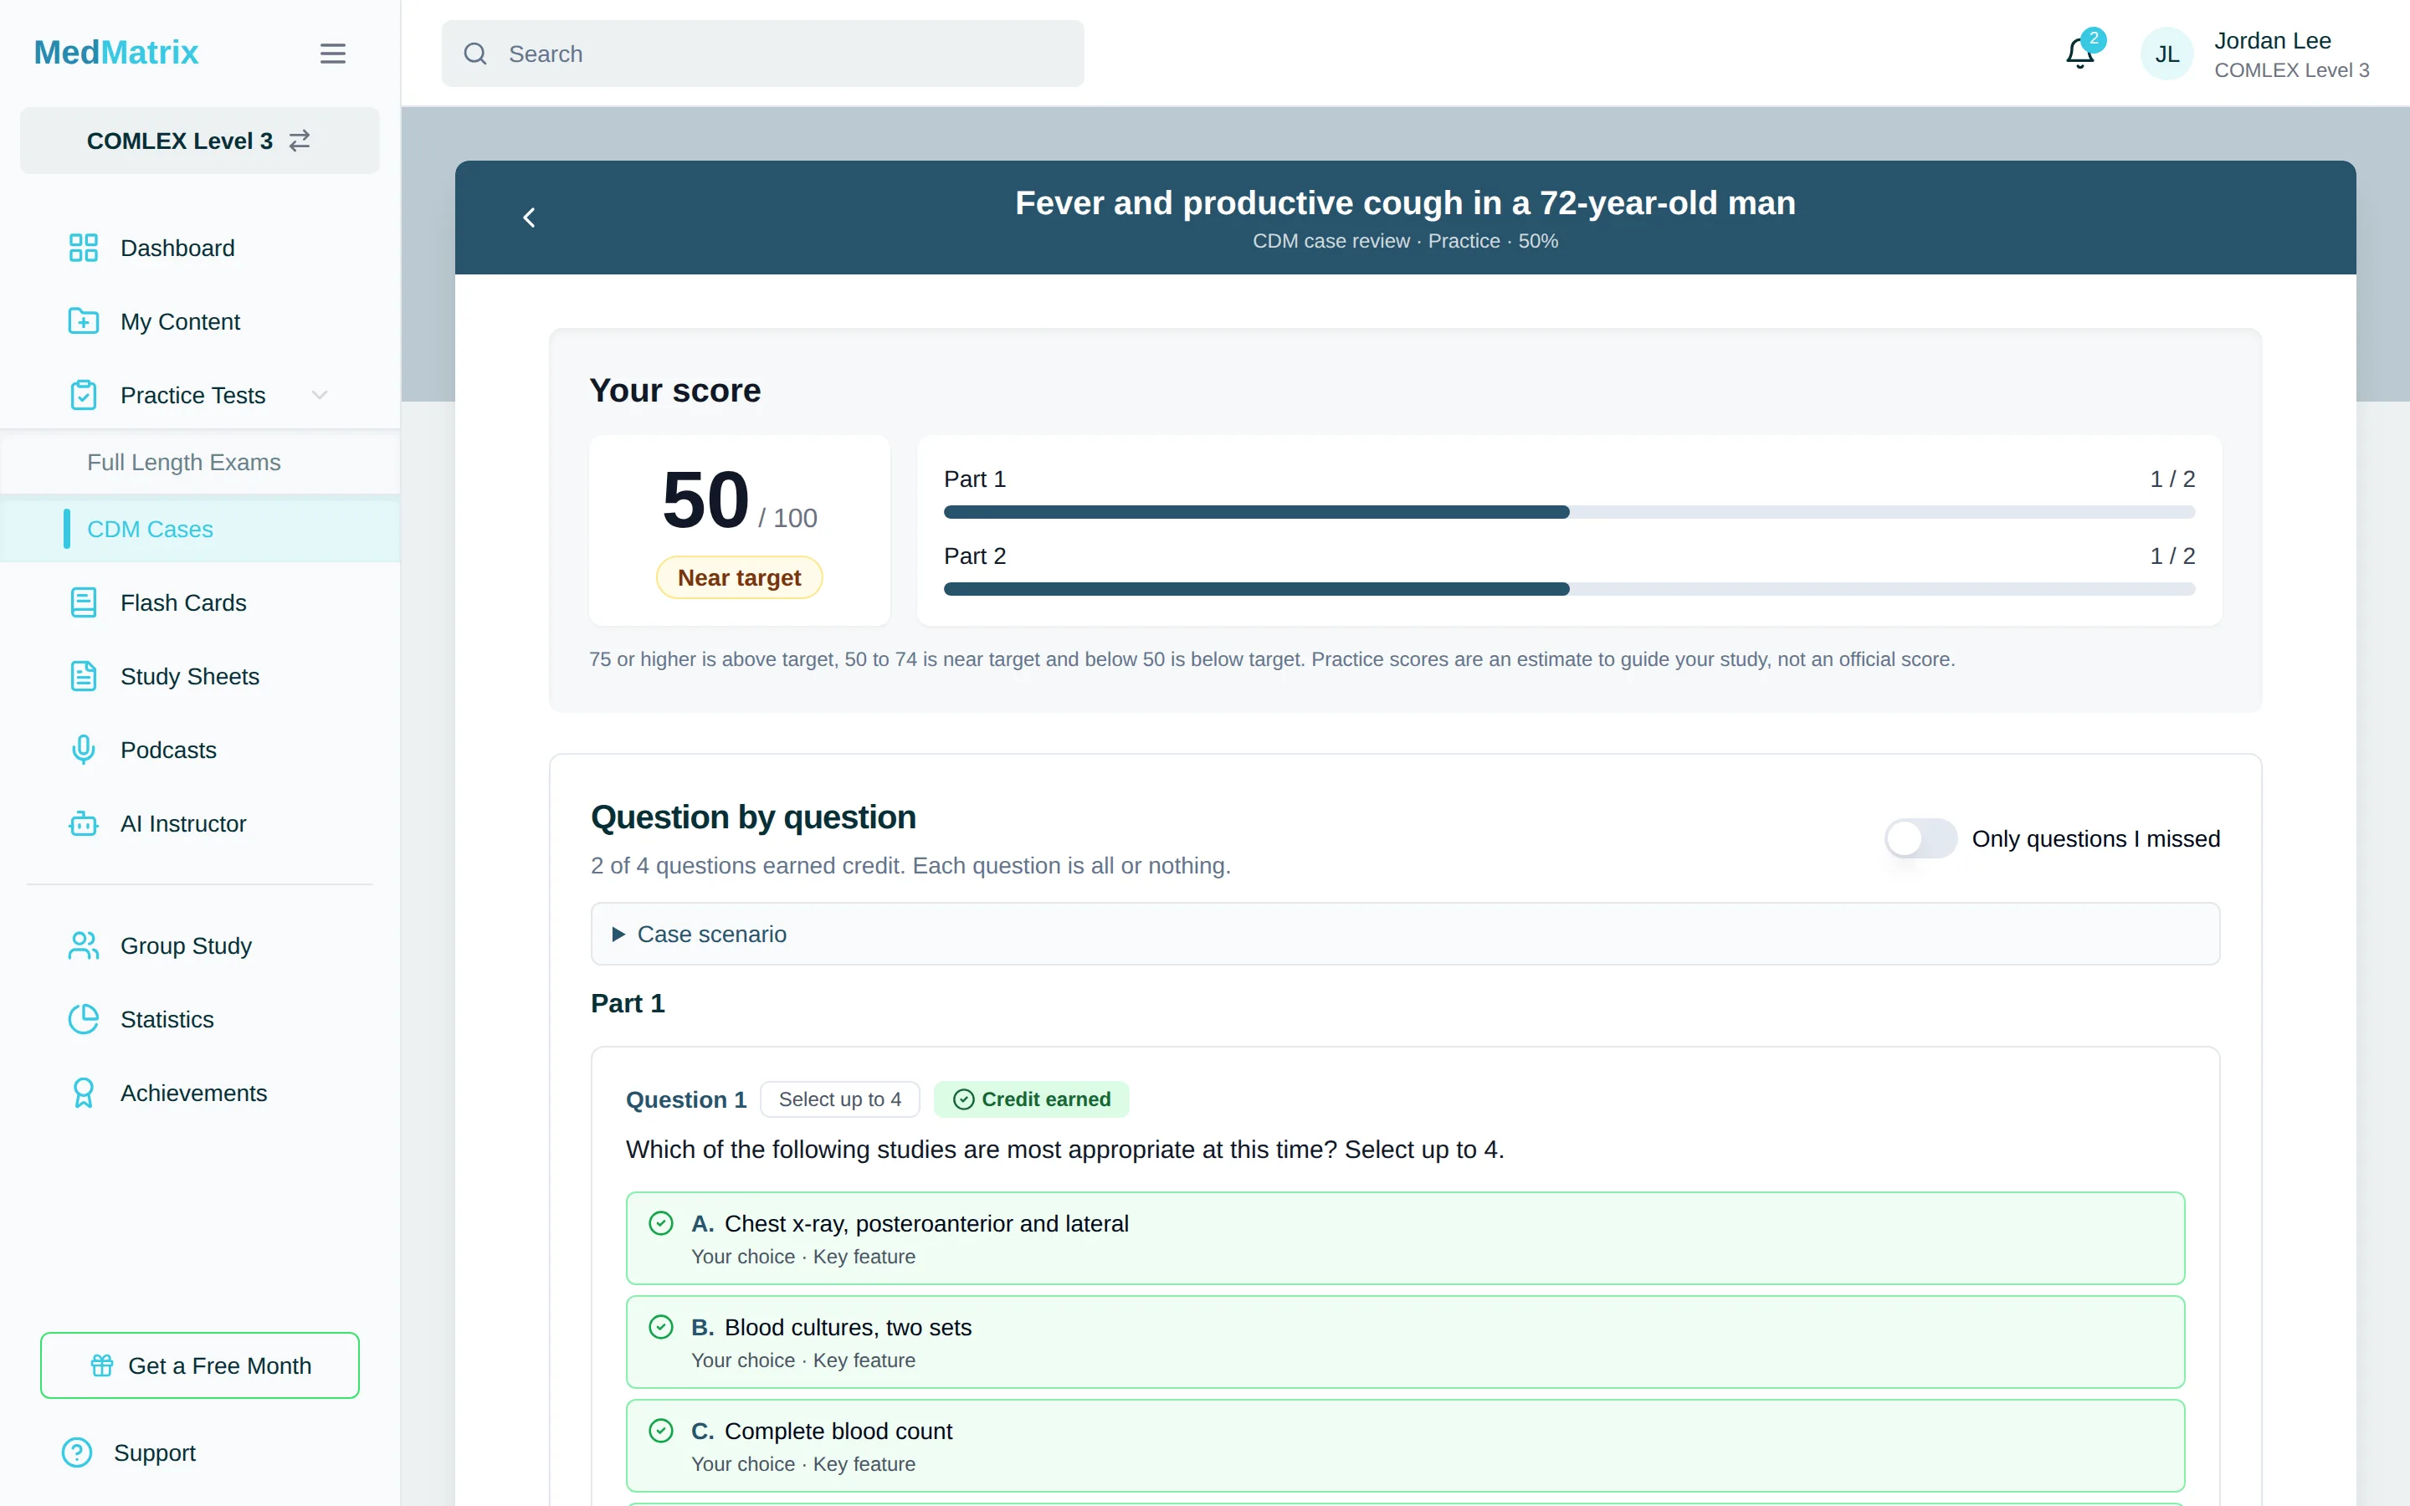
Task: Click the Part 1 progress bar
Action: click(x=1568, y=512)
